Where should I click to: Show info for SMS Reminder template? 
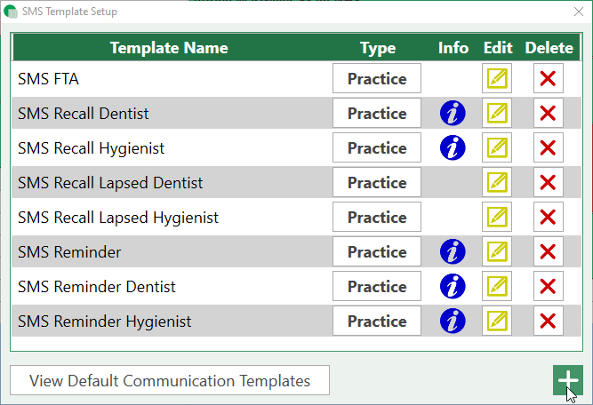[x=453, y=251]
